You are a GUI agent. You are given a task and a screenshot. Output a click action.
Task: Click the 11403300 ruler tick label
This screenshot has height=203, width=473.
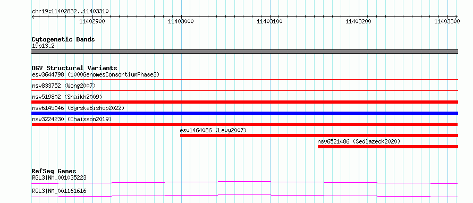(x=447, y=21)
